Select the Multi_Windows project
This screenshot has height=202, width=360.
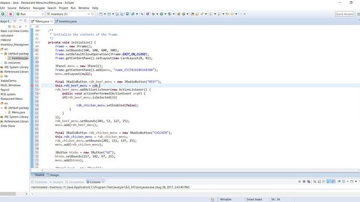pos(11,85)
